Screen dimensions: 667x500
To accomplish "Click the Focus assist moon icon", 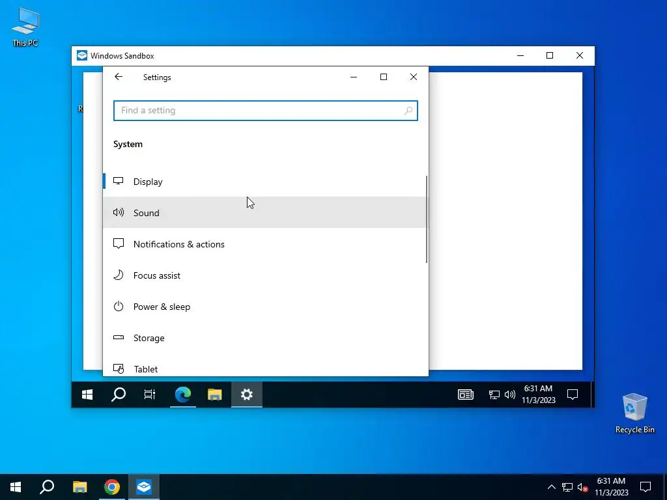I will pyautogui.click(x=119, y=275).
